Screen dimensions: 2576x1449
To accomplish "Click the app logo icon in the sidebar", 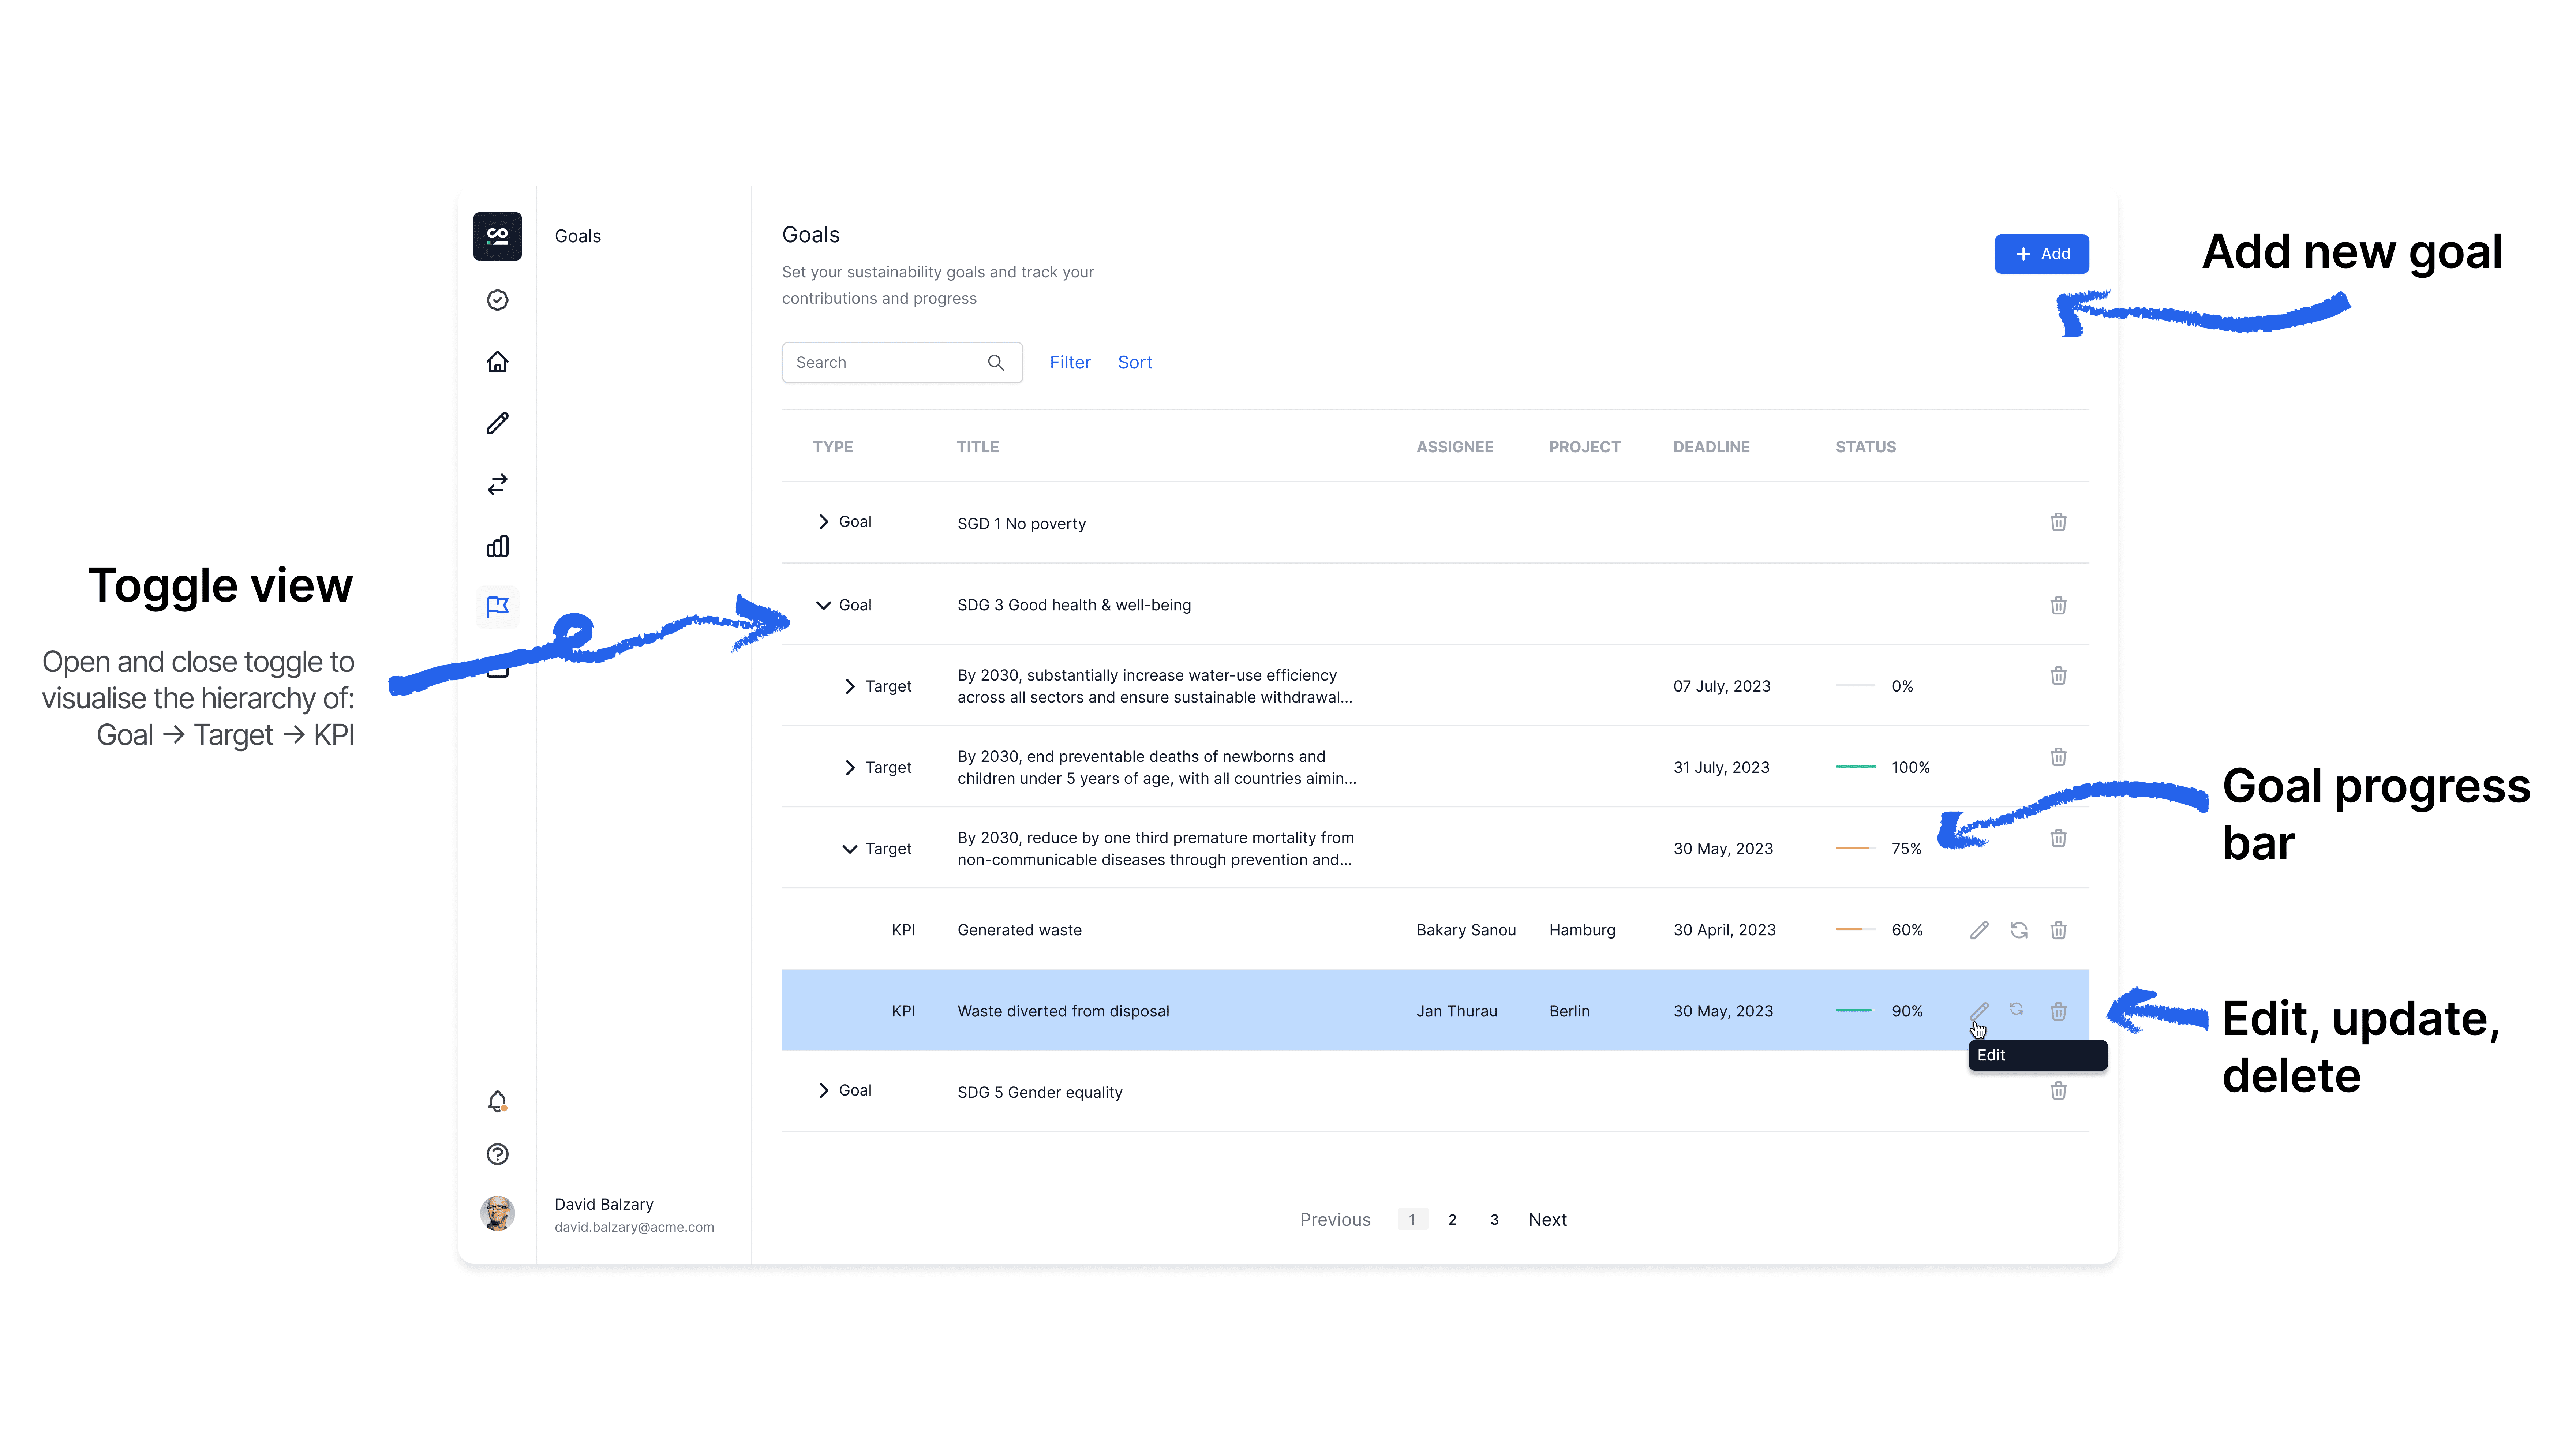I will click(497, 236).
